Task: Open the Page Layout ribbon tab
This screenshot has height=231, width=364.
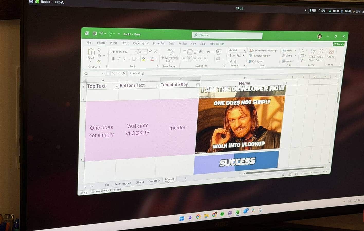Action: (x=141, y=43)
